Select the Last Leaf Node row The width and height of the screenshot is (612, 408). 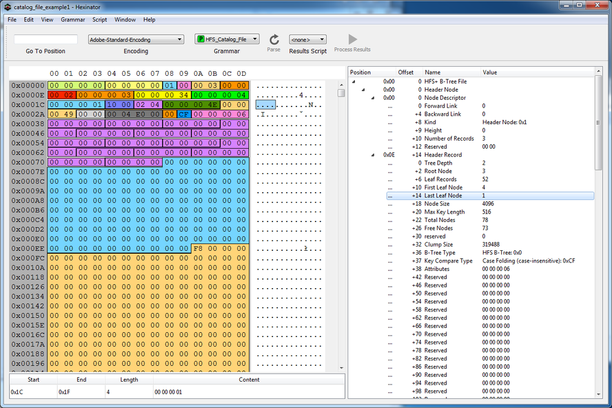tap(491, 196)
